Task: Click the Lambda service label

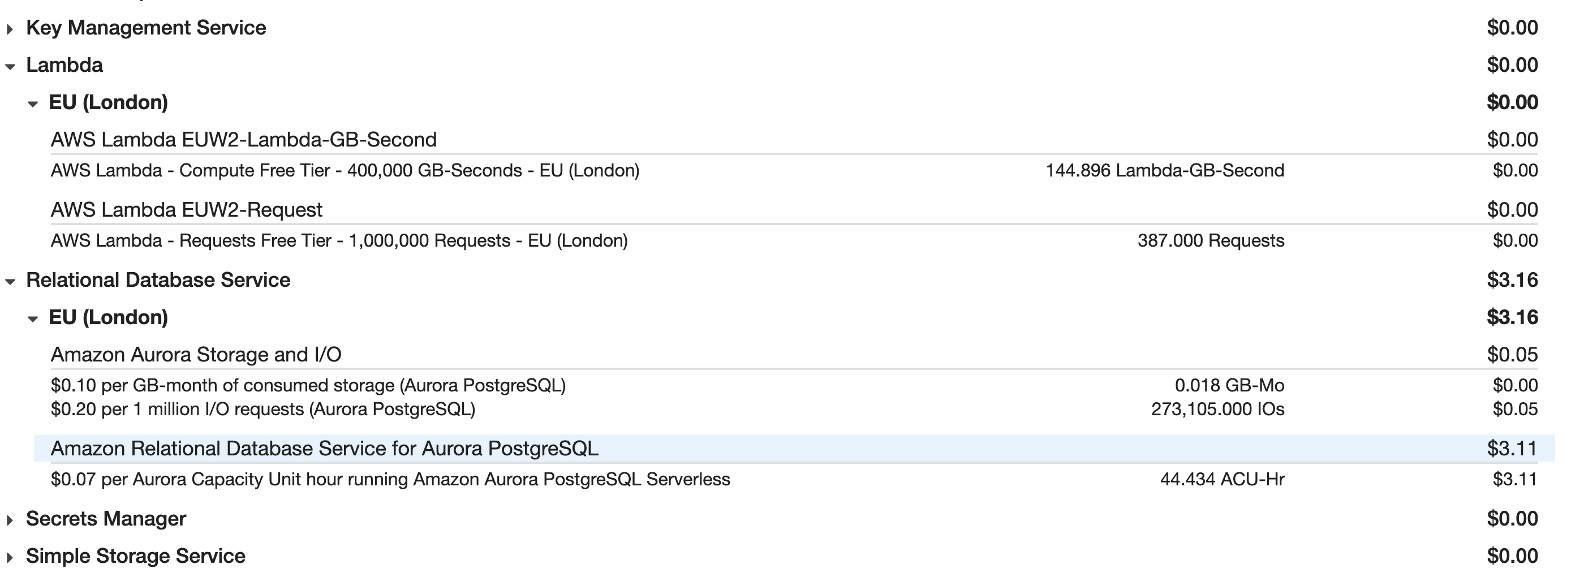Action: (x=64, y=64)
